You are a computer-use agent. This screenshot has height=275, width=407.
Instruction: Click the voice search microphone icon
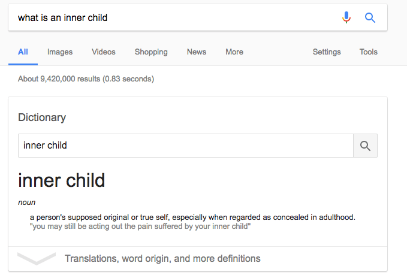tap(346, 18)
